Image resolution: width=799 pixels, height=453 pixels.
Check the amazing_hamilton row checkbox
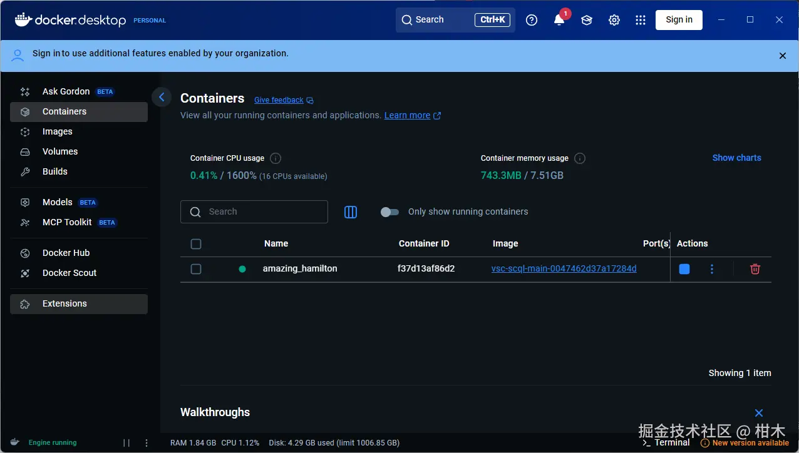(x=196, y=269)
